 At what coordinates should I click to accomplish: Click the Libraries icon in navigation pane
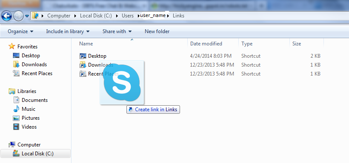point(12,91)
